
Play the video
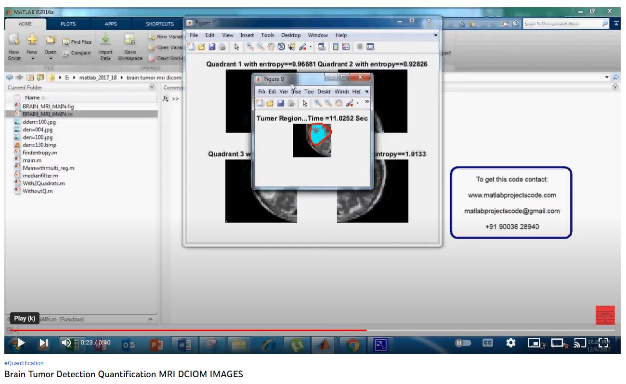(20, 343)
